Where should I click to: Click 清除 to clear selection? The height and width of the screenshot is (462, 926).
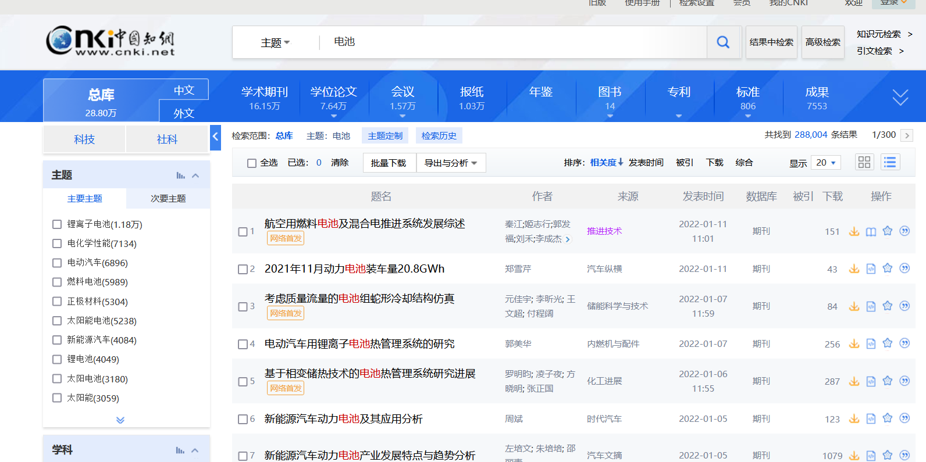[340, 163]
